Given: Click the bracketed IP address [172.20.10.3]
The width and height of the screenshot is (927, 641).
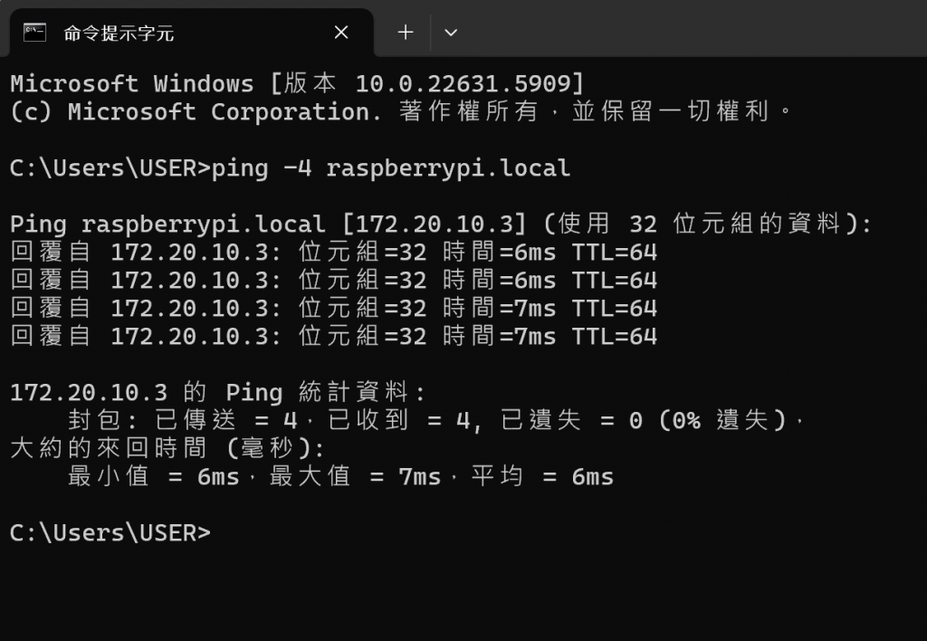Looking at the screenshot, I should pos(434,225).
